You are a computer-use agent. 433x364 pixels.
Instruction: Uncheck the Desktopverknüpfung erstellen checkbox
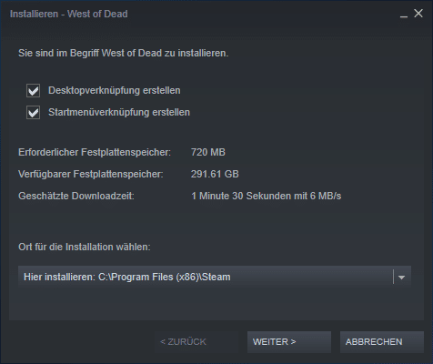click(x=33, y=91)
